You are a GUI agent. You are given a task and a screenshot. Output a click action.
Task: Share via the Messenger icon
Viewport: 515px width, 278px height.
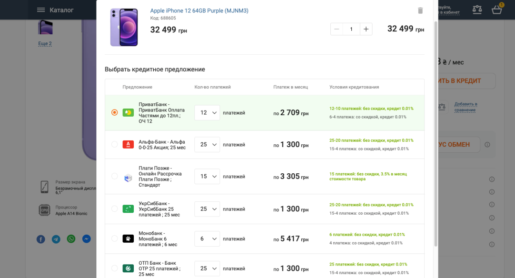click(x=86, y=239)
